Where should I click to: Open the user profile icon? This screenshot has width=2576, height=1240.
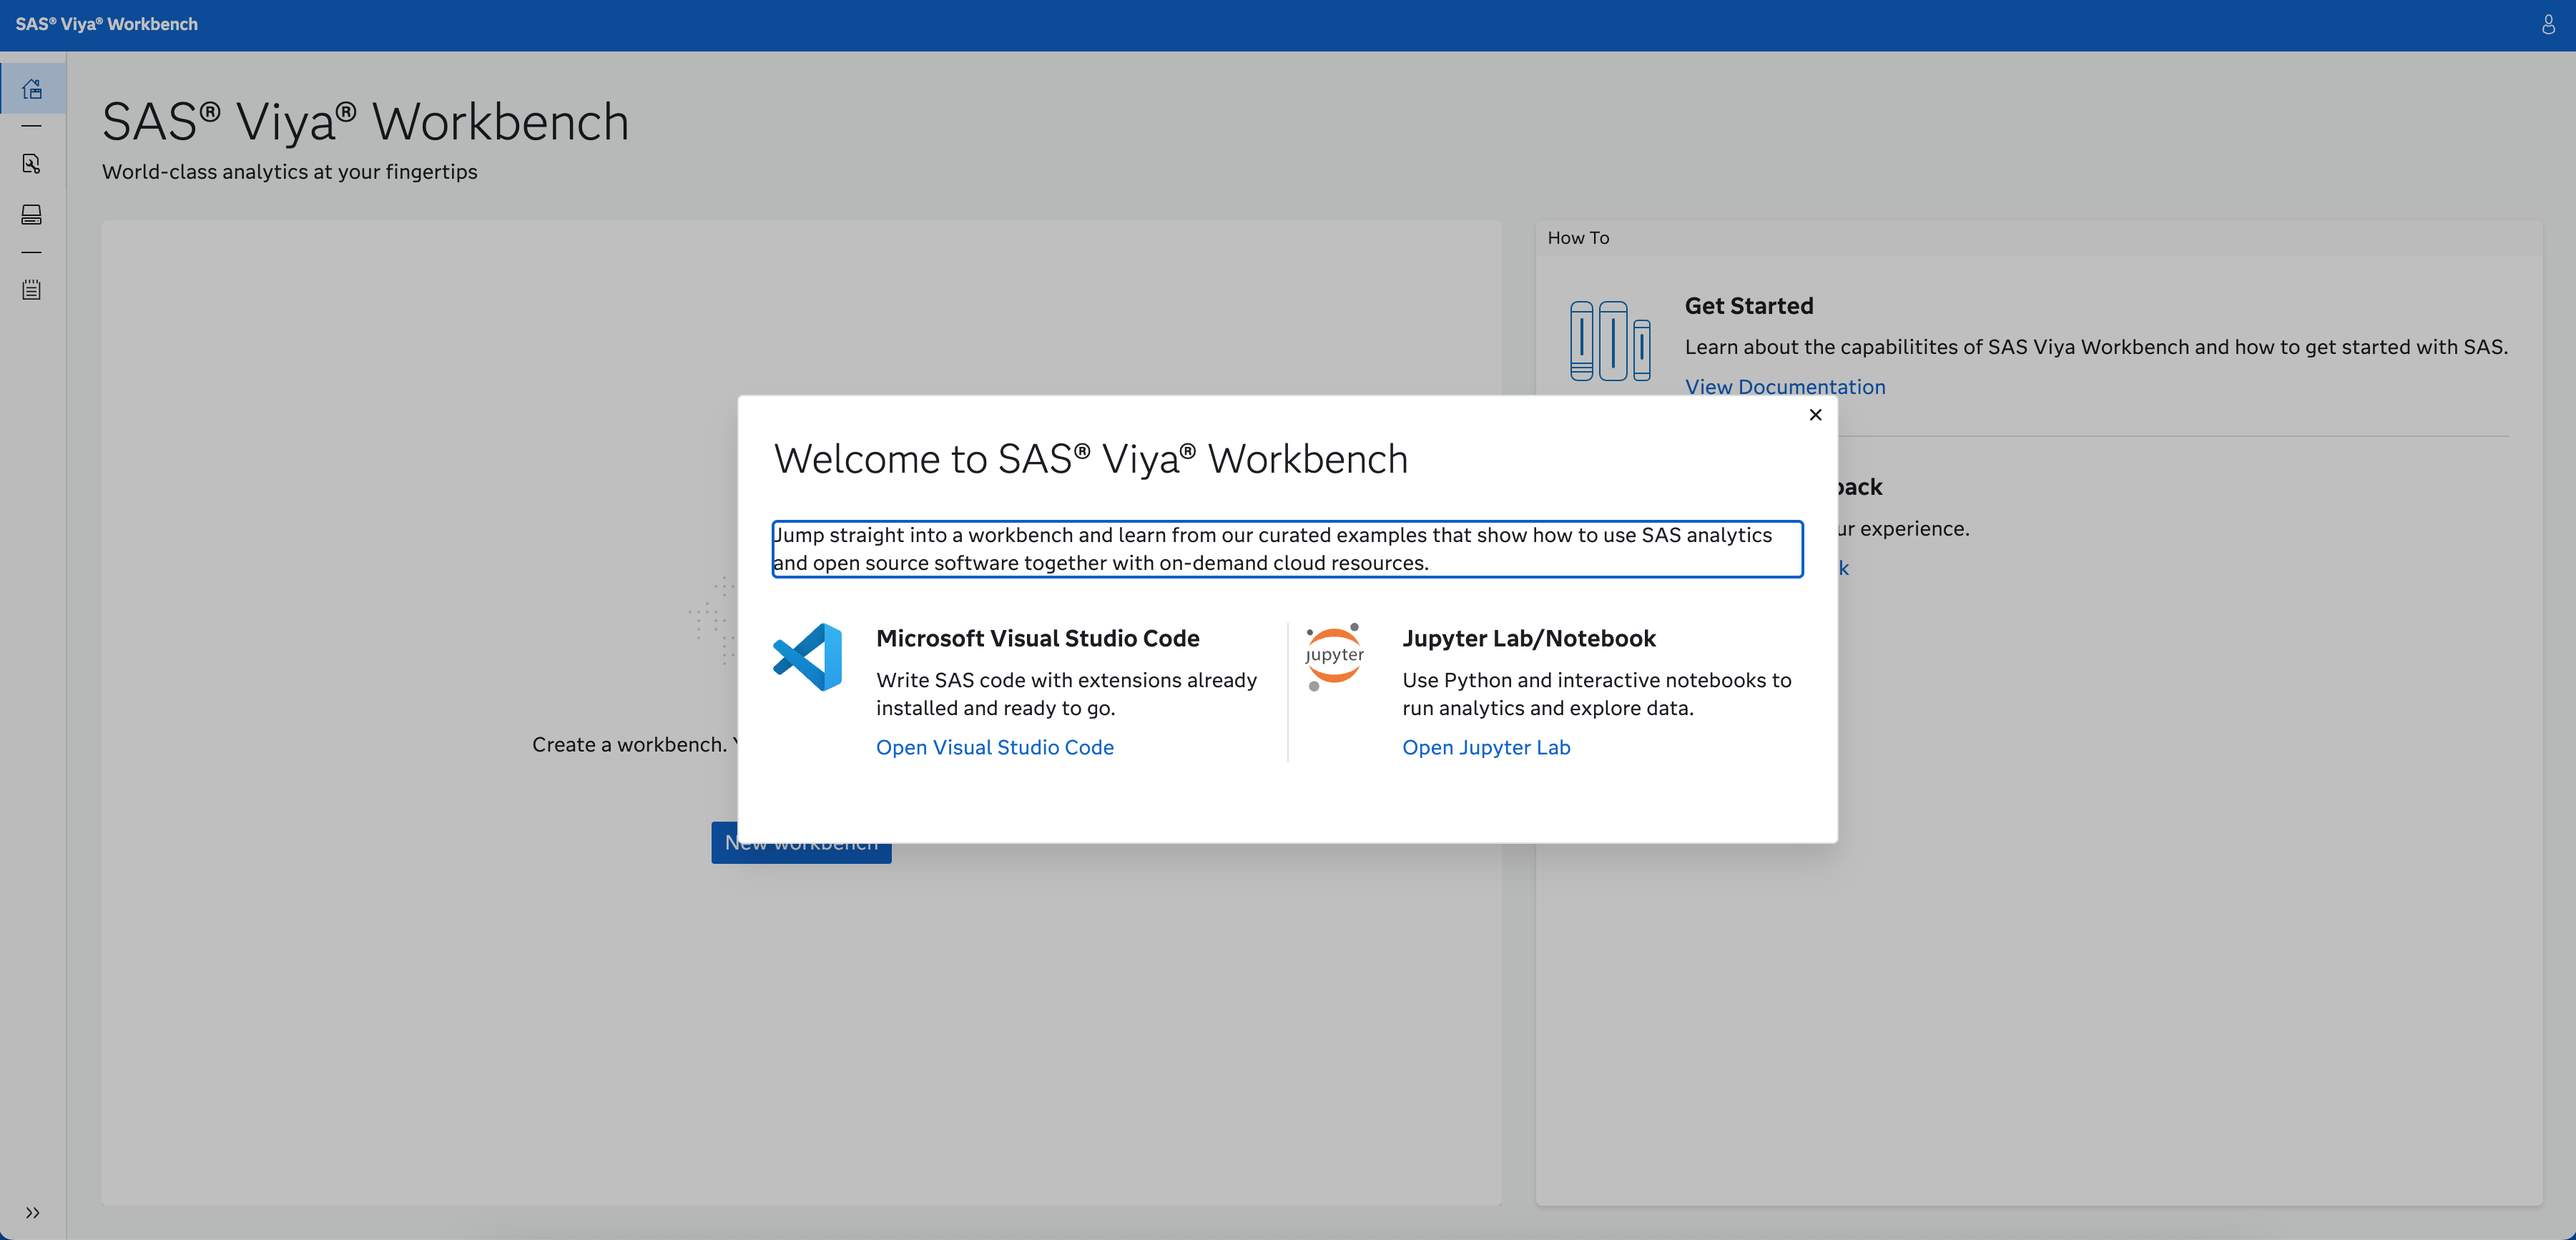(2548, 25)
